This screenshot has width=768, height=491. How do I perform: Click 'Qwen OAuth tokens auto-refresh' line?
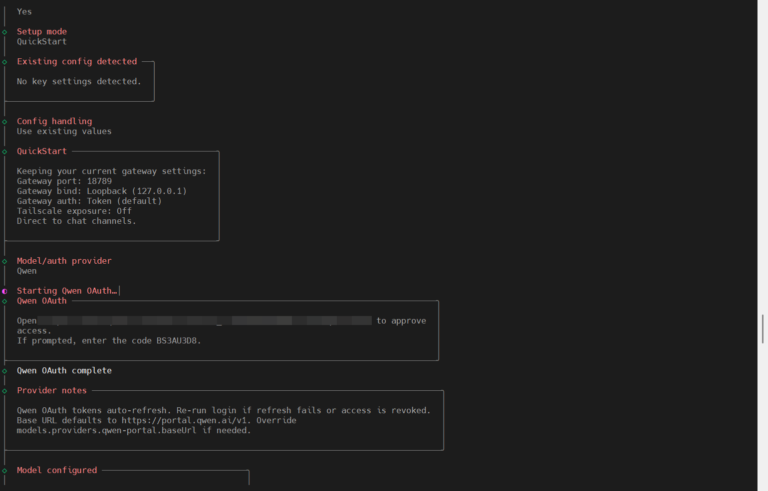[x=224, y=410]
